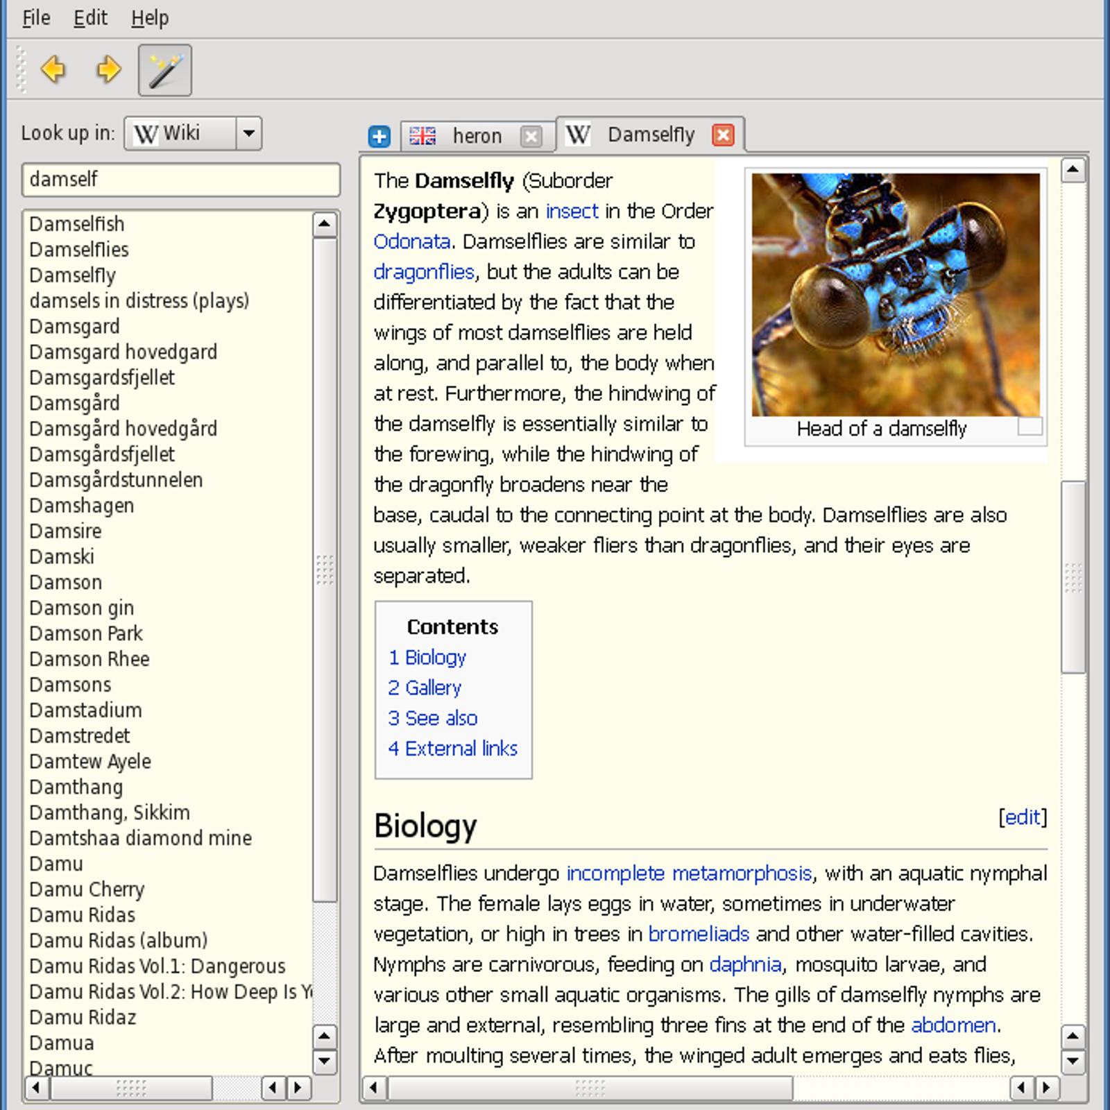Add a new tab with plus icon
The height and width of the screenshot is (1110, 1110).
coord(379,136)
